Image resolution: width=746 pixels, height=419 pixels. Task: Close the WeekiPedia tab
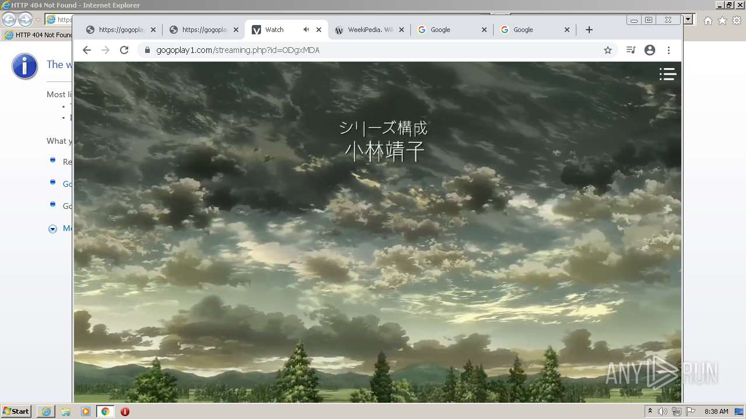click(x=402, y=30)
